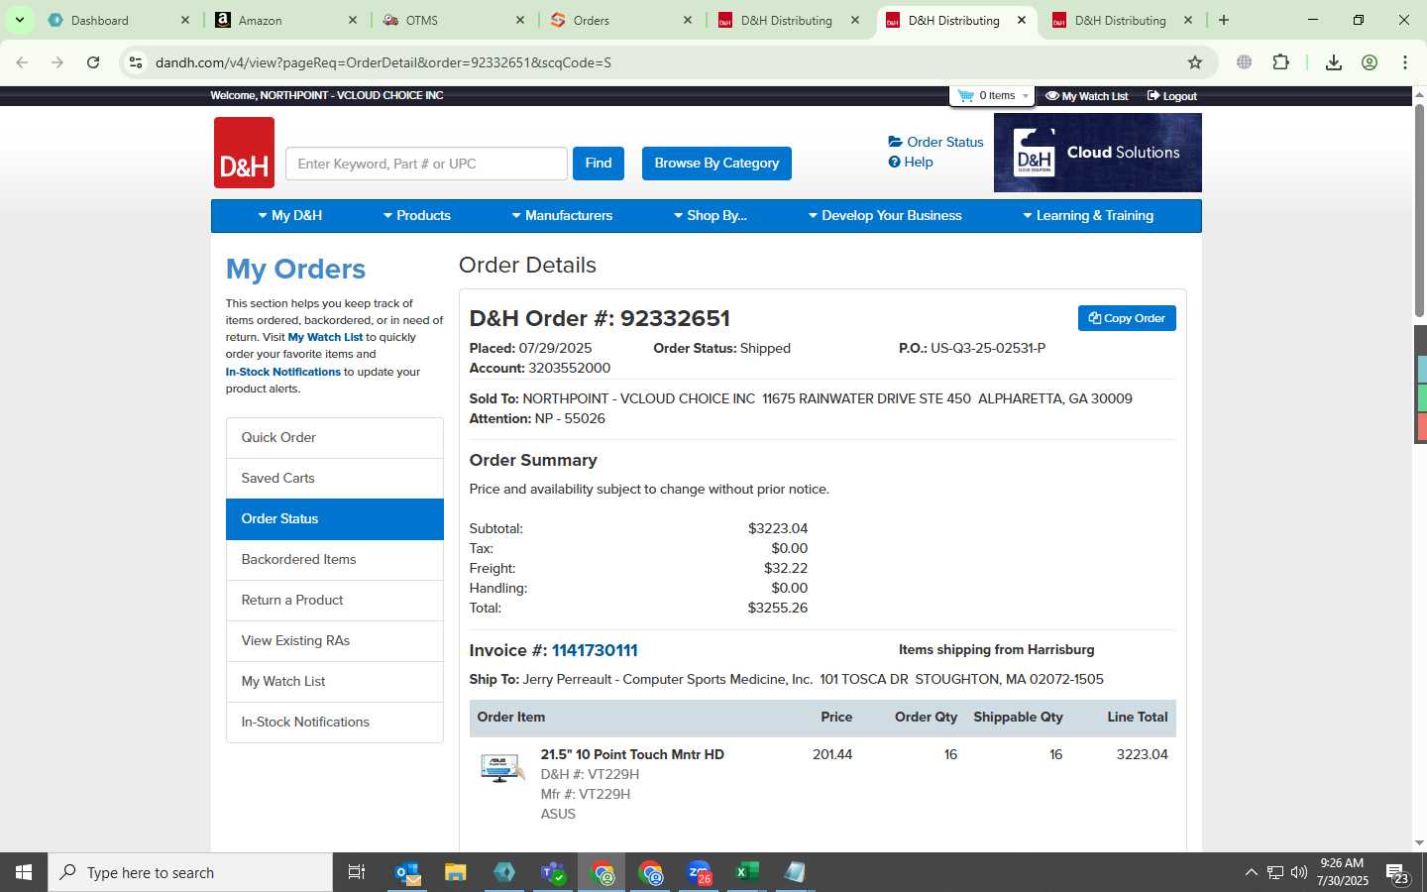Select Quick Order in the sidebar
Image resolution: width=1427 pixels, height=892 pixels.
[335, 438]
